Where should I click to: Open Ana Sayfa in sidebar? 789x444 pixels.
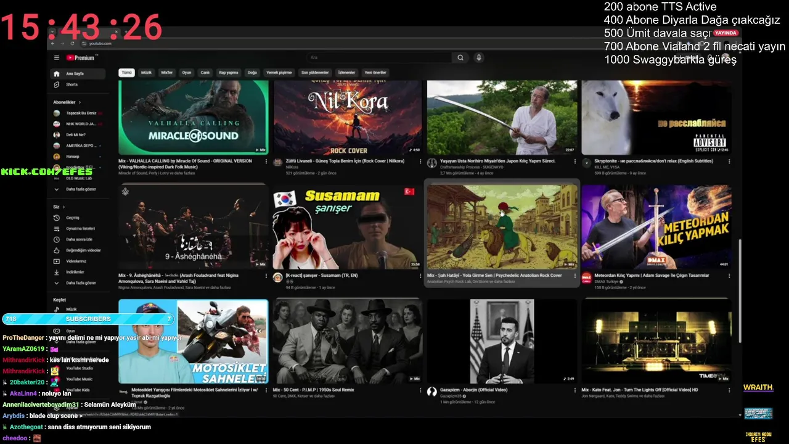click(x=77, y=73)
